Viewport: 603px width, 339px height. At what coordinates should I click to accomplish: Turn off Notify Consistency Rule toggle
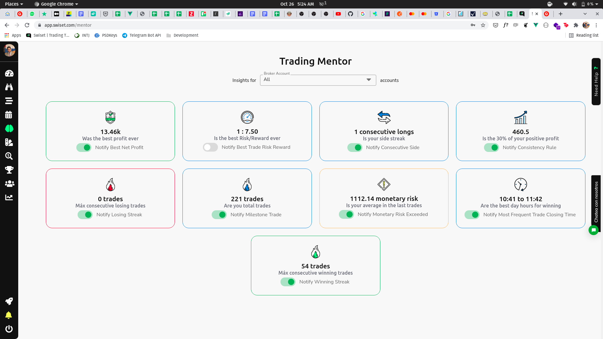[491, 148]
